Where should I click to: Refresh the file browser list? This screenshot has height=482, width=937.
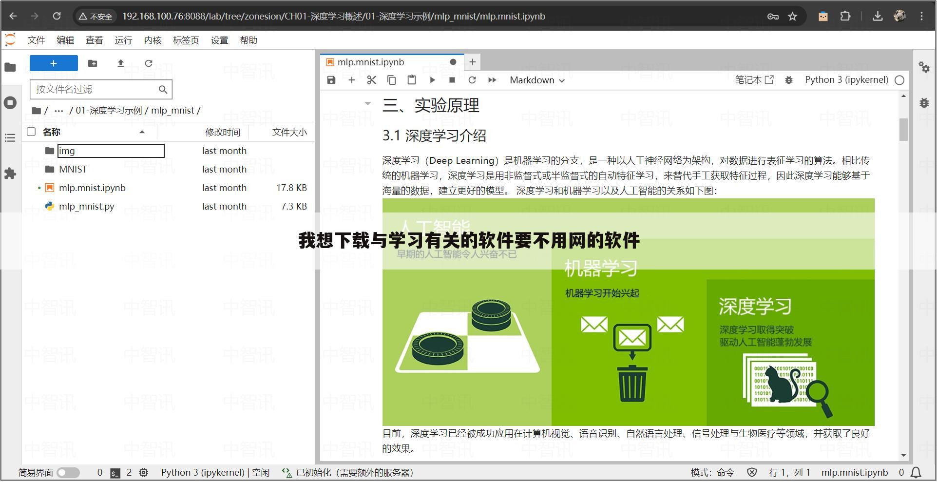149,63
